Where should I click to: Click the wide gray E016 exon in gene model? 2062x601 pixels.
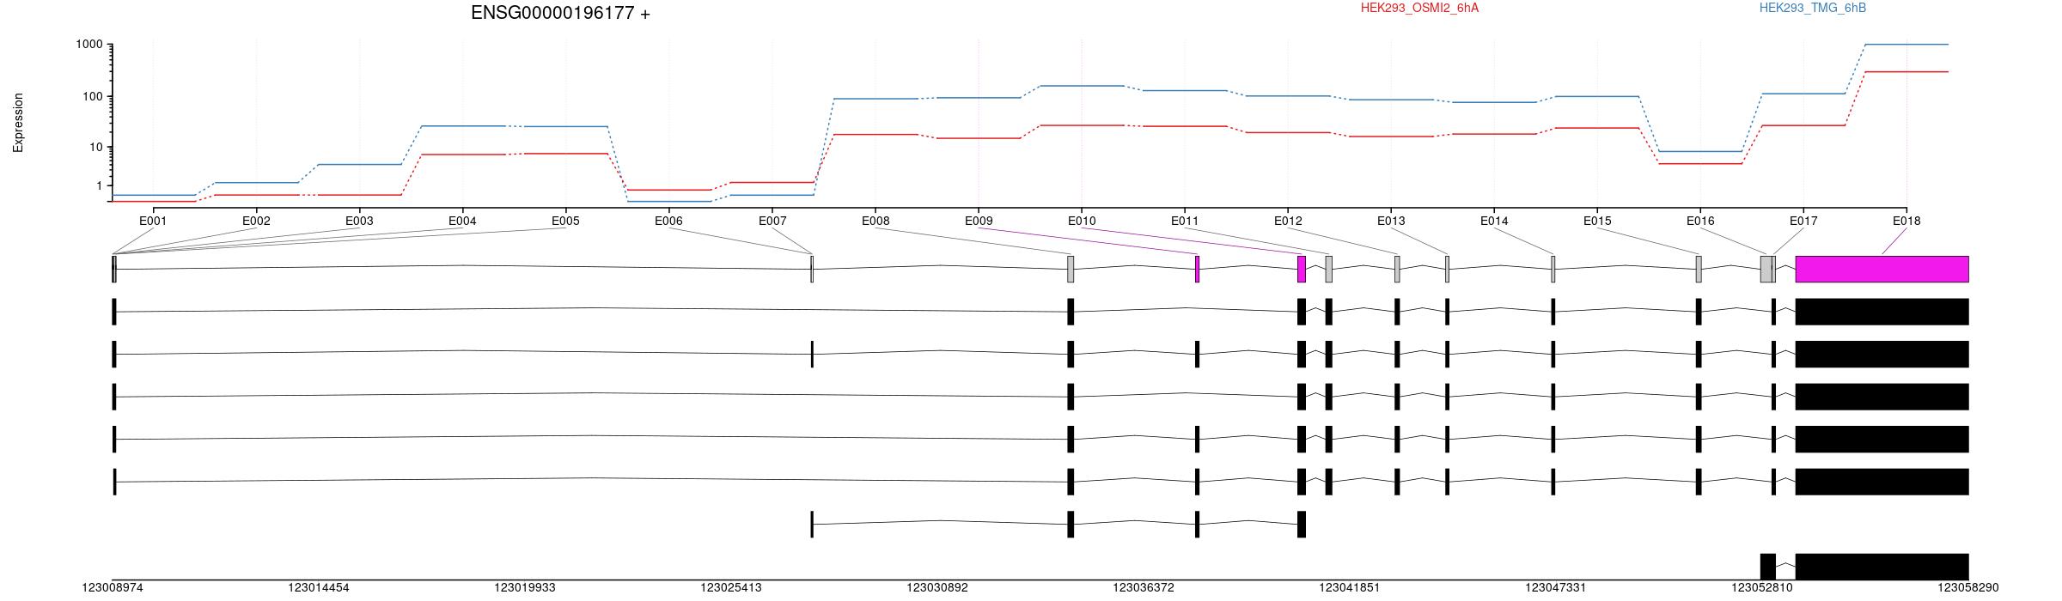1766,269
